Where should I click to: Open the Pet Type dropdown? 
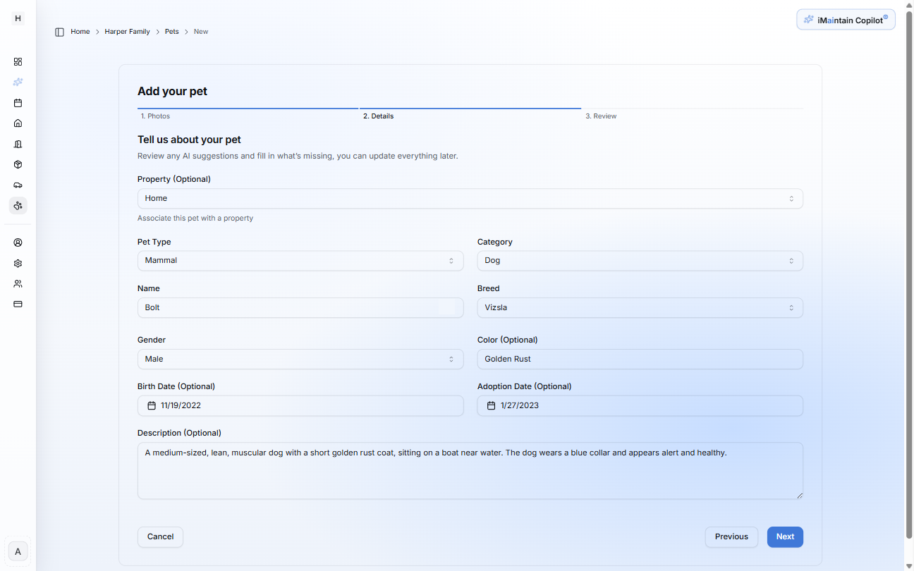pos(300,260)
